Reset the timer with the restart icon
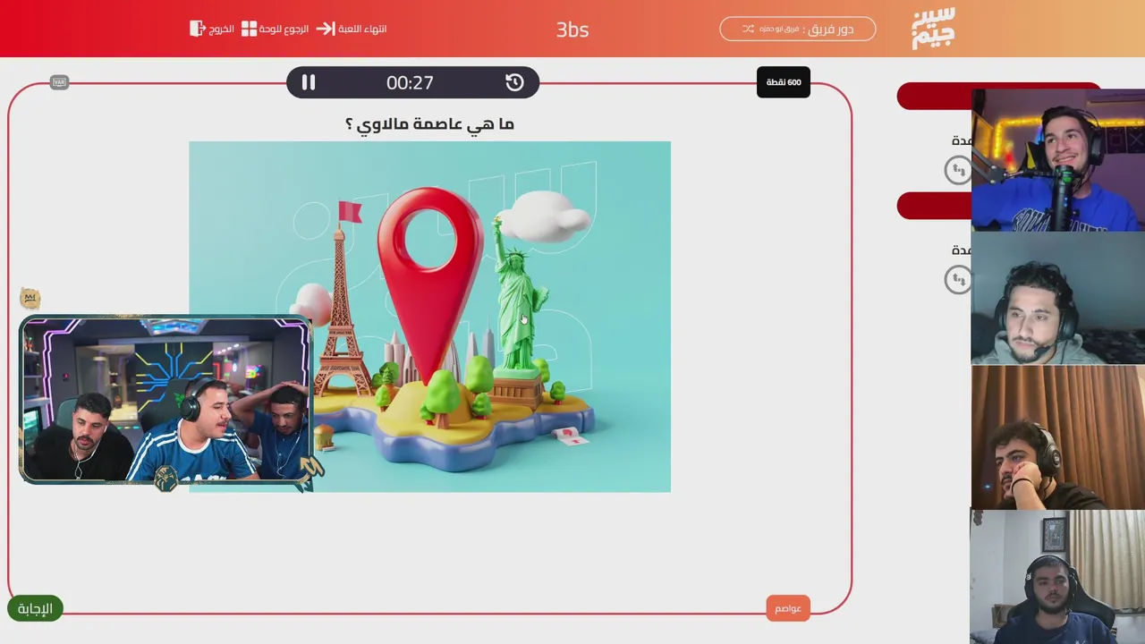 tap(514, 82)
